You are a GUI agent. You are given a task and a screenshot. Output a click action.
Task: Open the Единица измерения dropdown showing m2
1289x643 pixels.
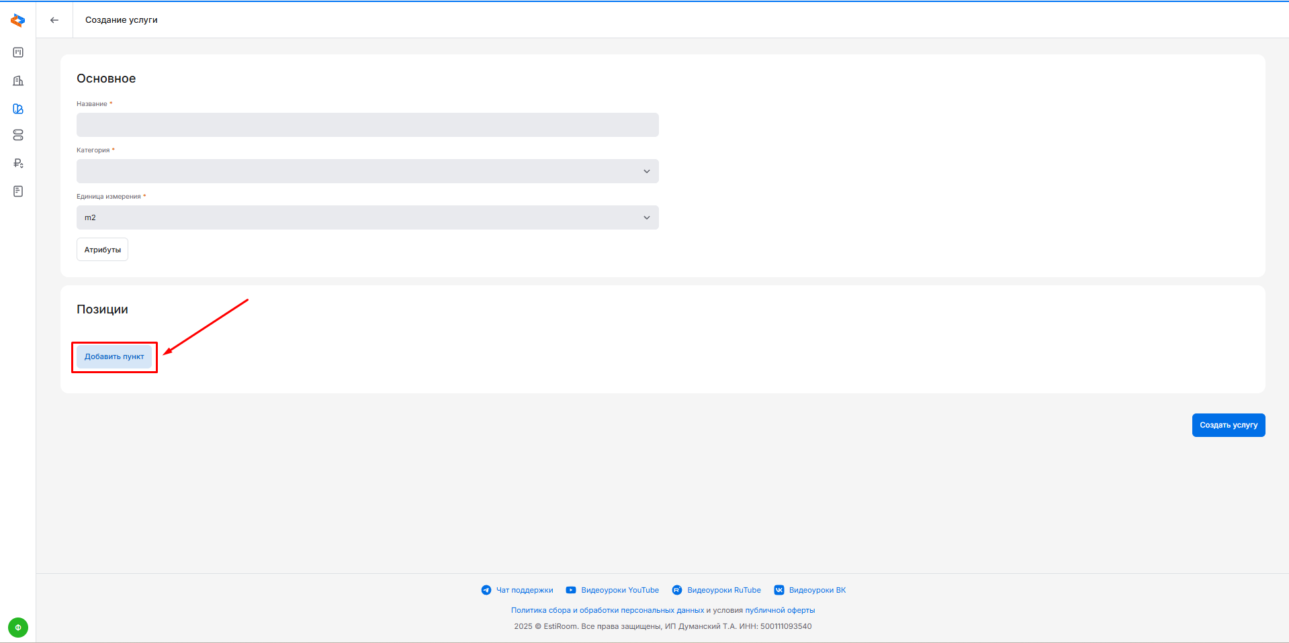click(x=367, y=217)
